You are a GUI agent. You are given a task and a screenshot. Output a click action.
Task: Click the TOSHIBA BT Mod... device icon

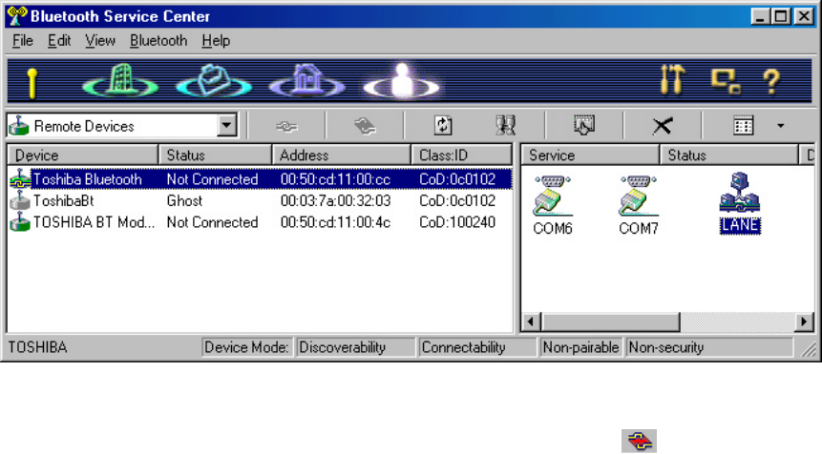click(x=20, y=222)
